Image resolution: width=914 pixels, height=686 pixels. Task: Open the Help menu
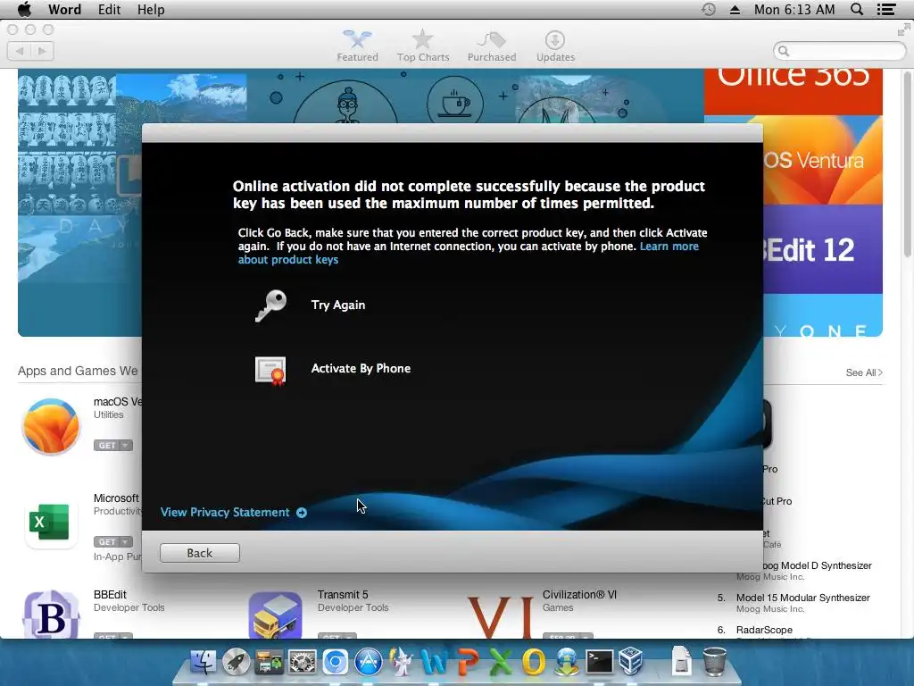coord(151,9)
